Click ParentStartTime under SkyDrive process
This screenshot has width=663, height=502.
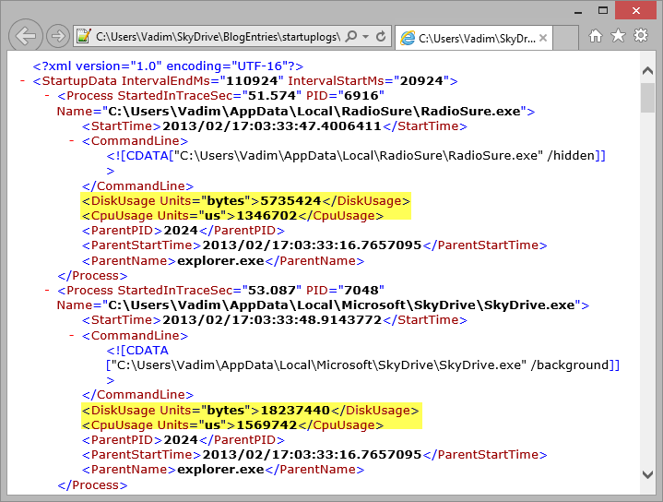312,455
